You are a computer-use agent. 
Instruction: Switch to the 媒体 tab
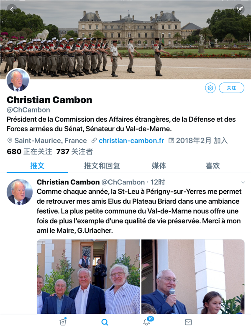pyautogui.click(x=159, y=166)
